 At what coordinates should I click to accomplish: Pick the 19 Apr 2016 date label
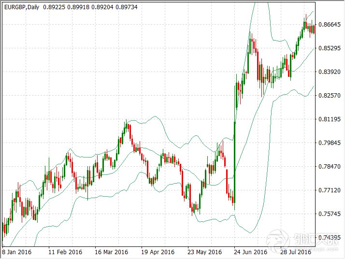coord(158,252)
